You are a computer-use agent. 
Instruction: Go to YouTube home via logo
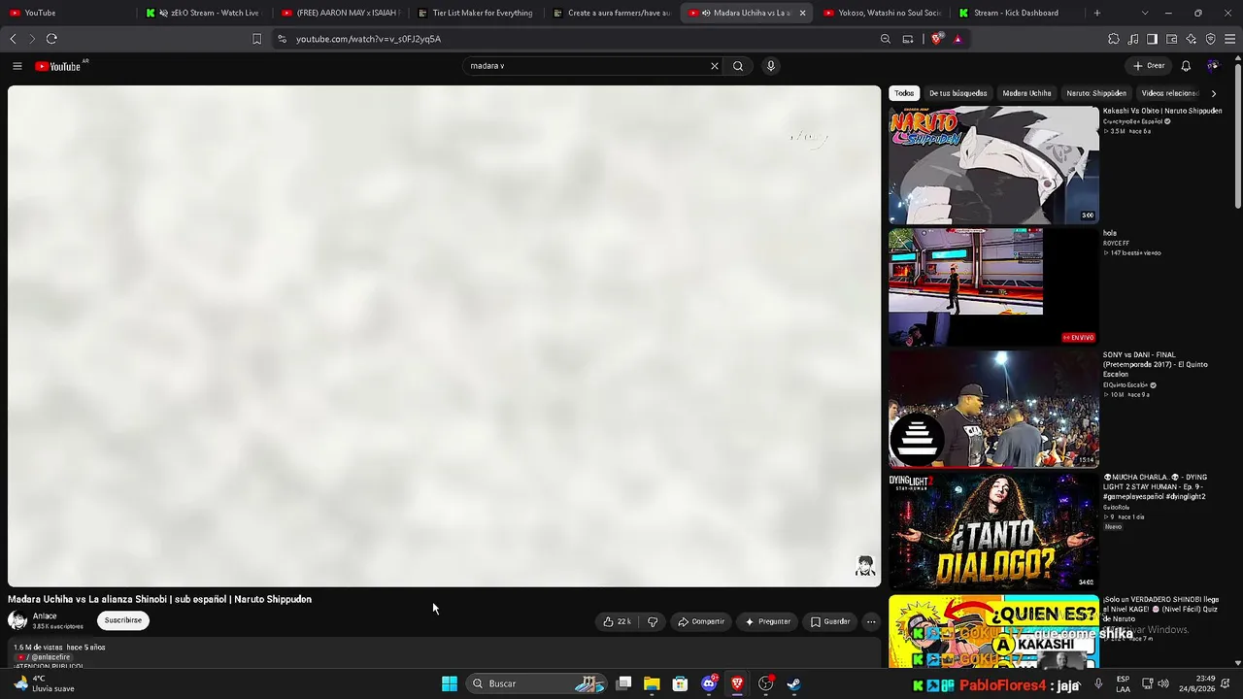point(58,66)
